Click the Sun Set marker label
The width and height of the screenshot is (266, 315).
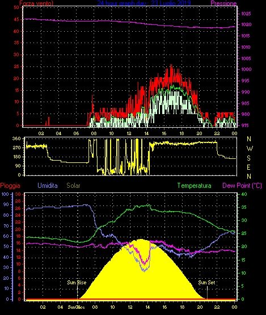tap(206, 283)
